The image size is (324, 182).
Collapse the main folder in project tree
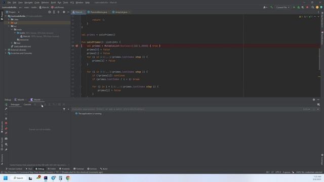12,29
